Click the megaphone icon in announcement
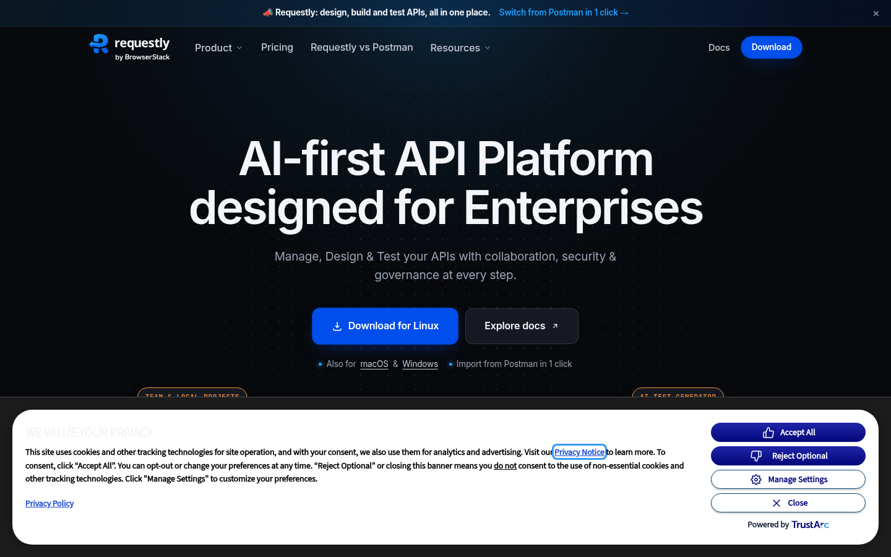This screenshot has height=557, width=891. (268, 12)
